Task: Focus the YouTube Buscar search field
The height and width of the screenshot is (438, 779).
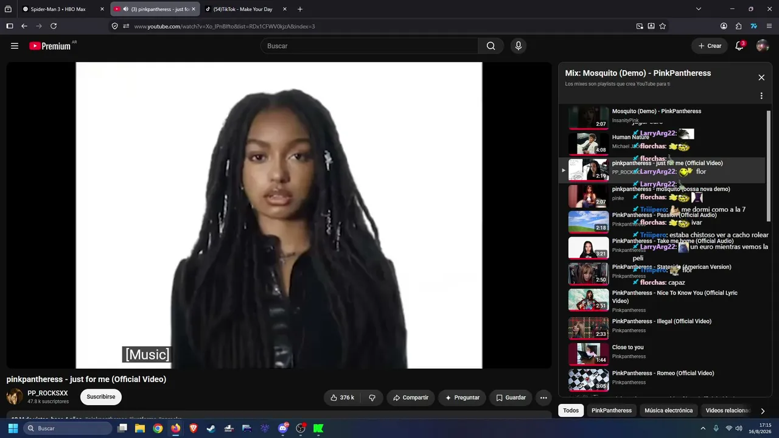Action: [370, 46]
